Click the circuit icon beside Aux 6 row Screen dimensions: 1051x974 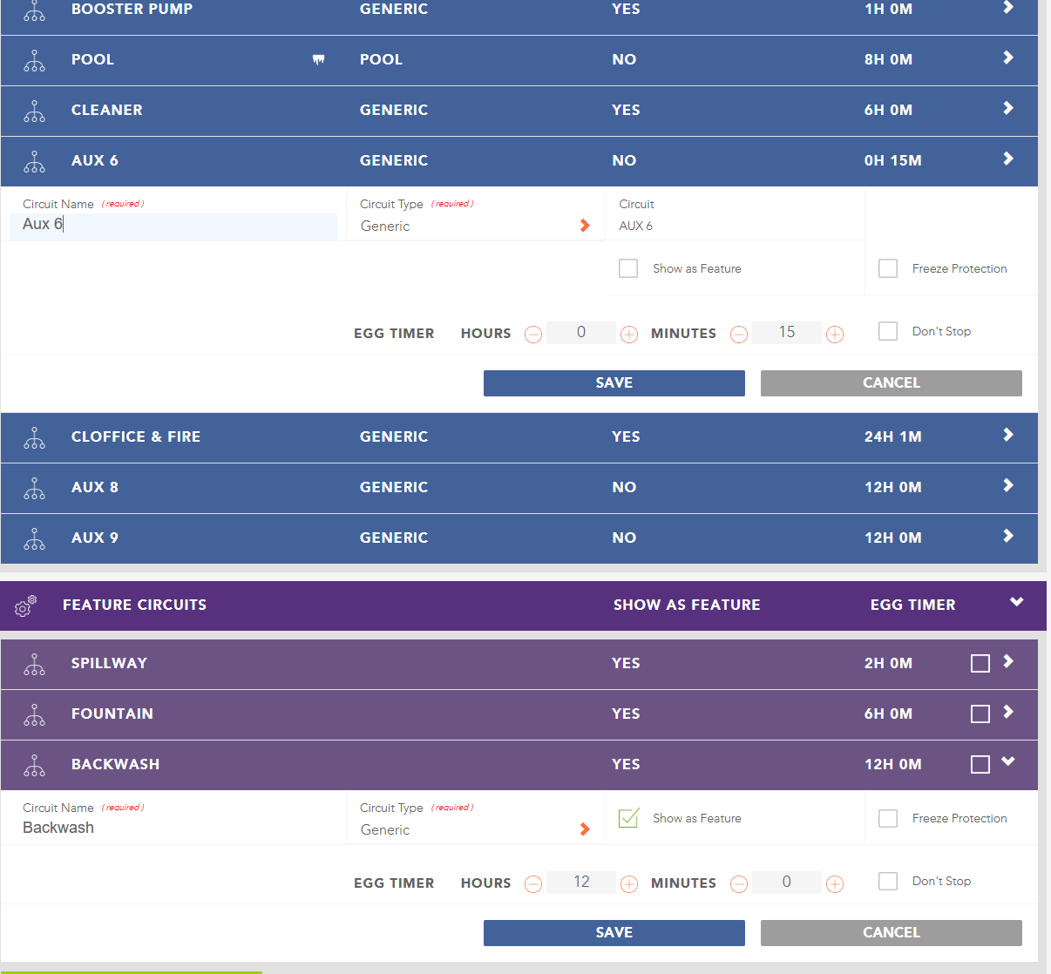pos(34,162)
